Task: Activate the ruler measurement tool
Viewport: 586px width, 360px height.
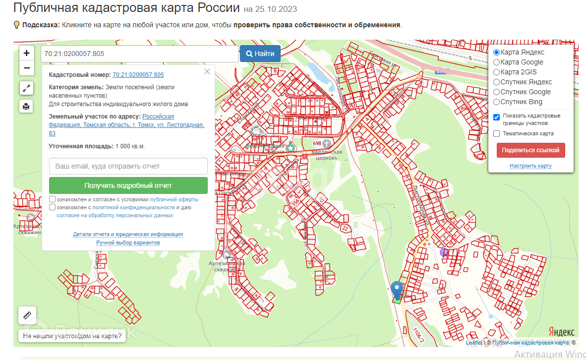Action: (27, 315)
